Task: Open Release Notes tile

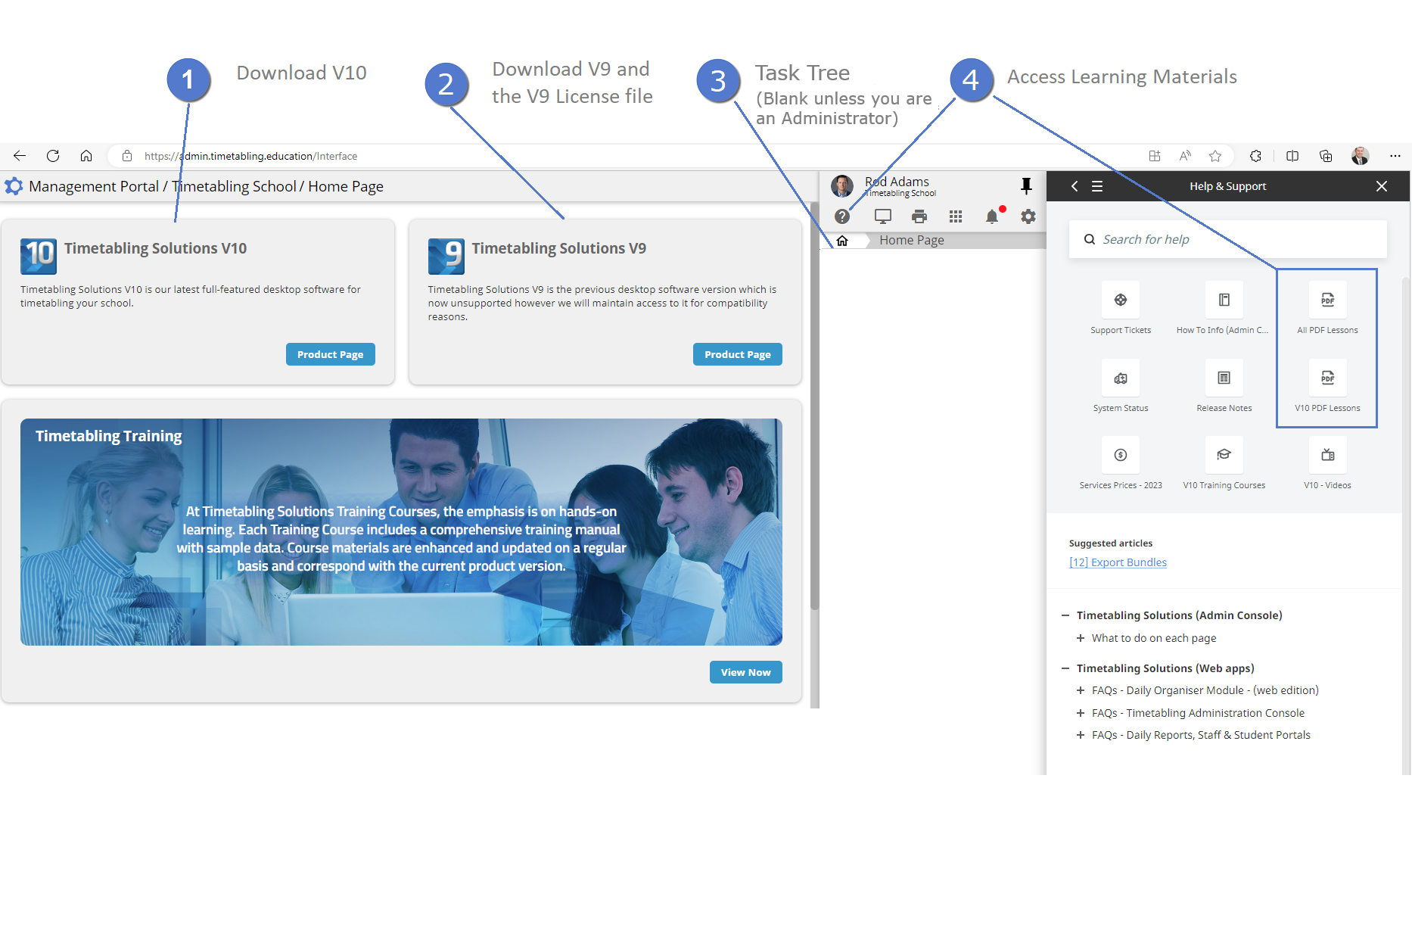Action: [1224, 386]
